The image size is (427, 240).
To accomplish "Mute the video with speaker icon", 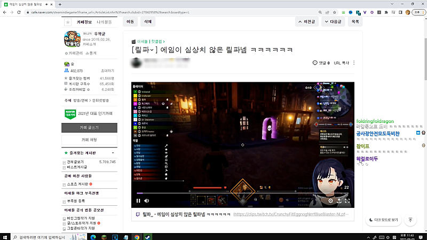I will coord(146,201).
